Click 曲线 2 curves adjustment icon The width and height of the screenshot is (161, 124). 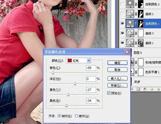[x=130, y=14]
